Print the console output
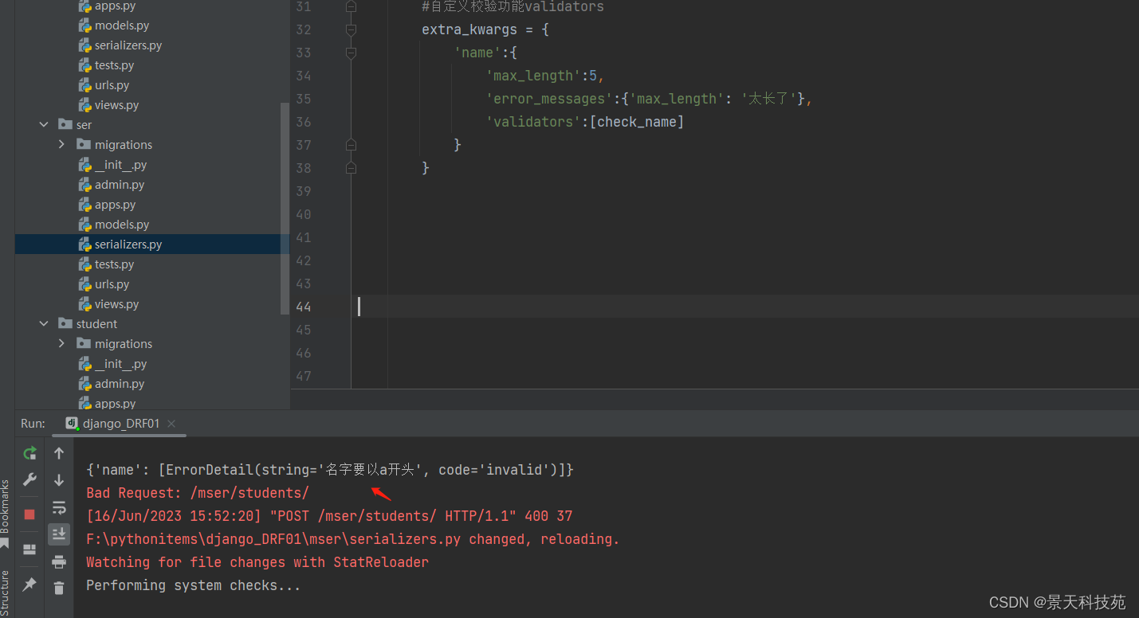 coord(59,561)
